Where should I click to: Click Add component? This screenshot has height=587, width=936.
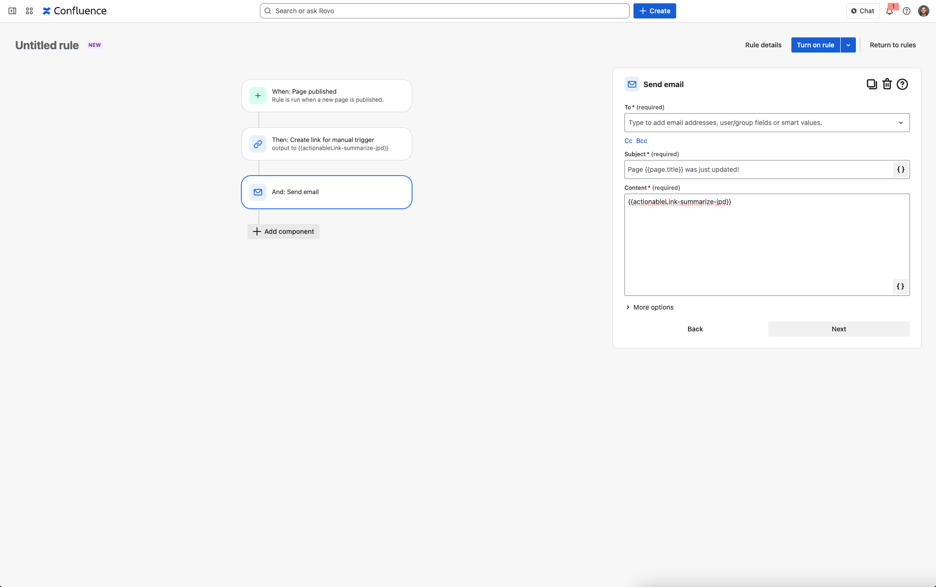click(284, 231)
